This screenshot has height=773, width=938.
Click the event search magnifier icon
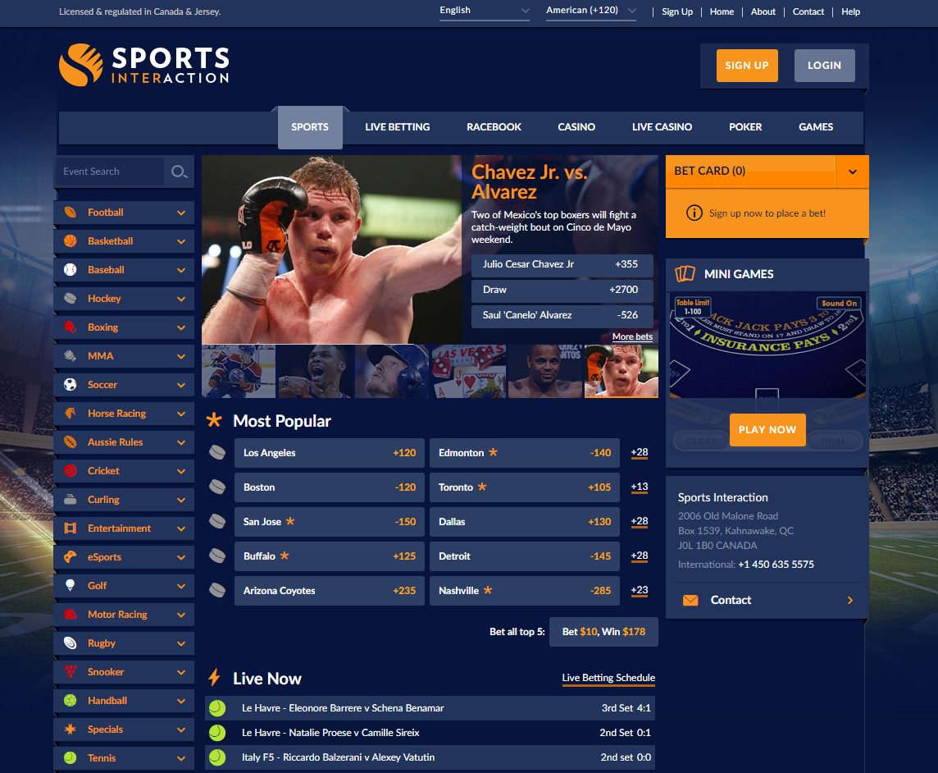click(179, 172)
